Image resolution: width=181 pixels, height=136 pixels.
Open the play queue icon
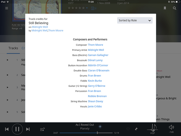click(x=42, y=129)
